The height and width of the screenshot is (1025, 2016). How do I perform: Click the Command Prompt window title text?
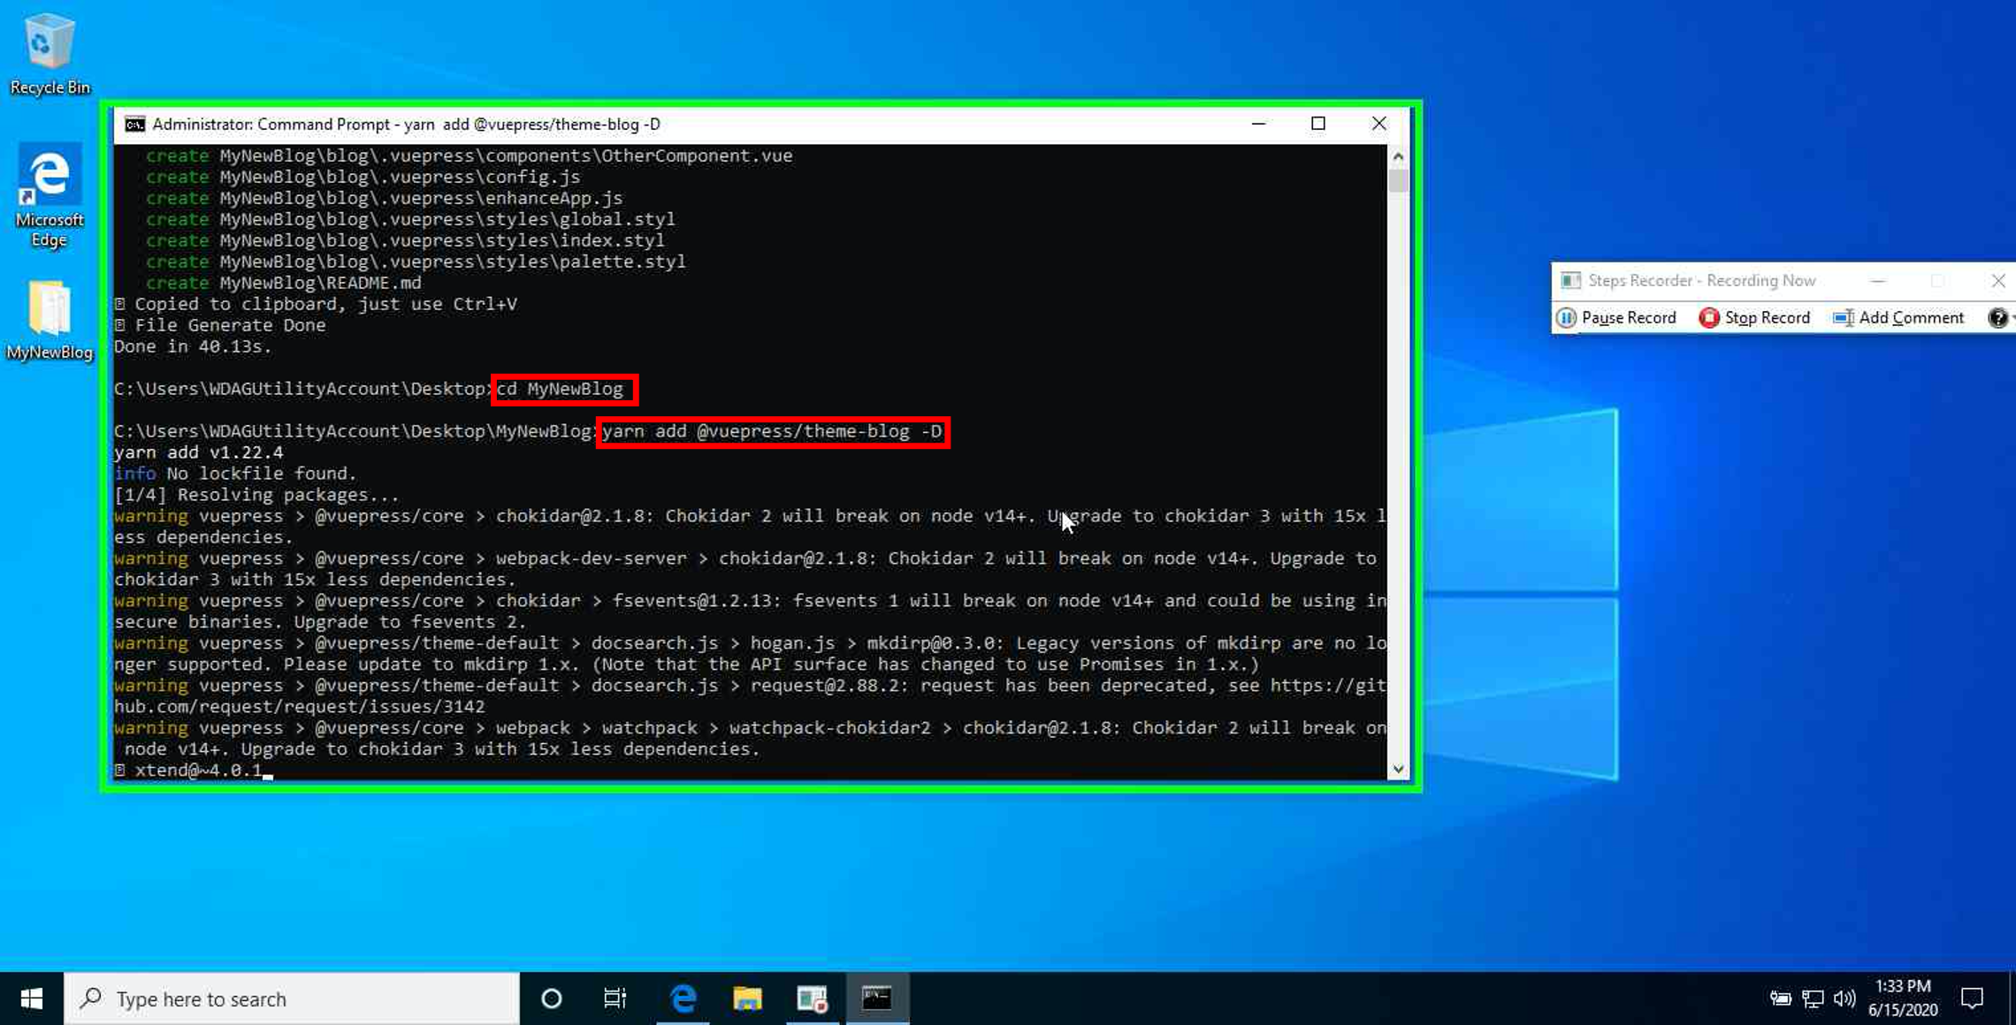407,124
